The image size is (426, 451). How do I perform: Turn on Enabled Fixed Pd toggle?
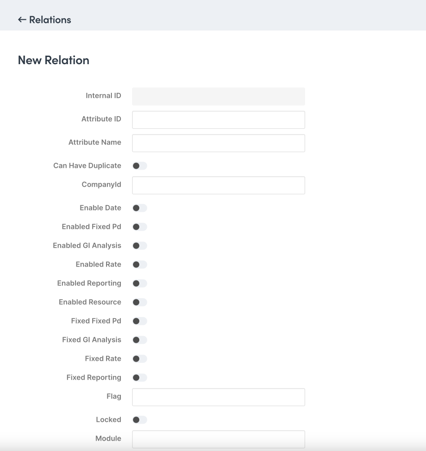[x=139, y=227]
